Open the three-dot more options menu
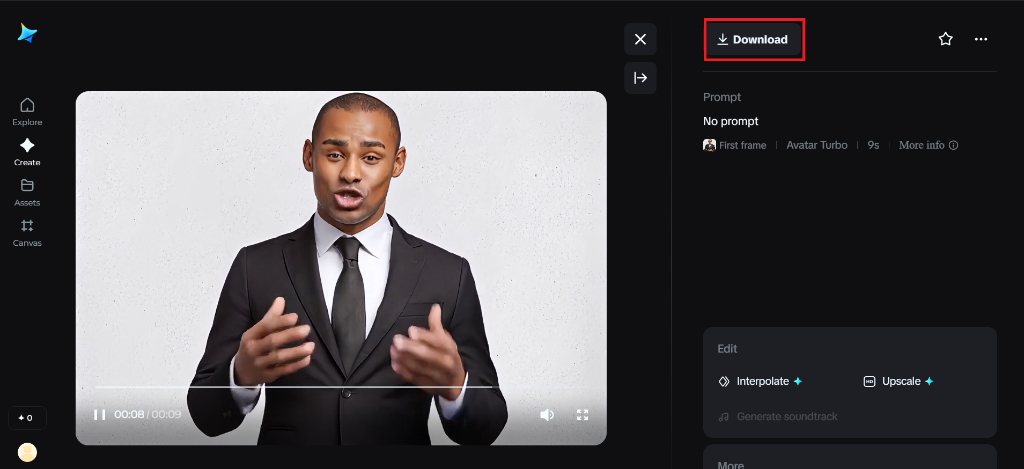The width and height of the screenshot is (1024, 469). tap(981, 39)
